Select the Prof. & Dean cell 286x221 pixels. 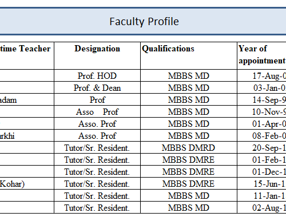click(97, 87)
